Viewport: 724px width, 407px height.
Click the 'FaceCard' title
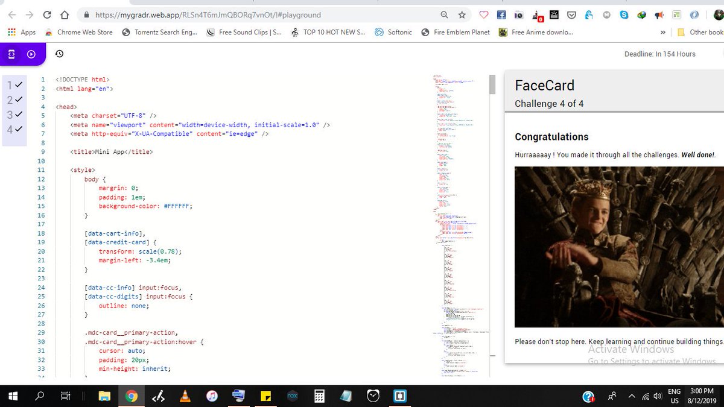pos(544,85)
